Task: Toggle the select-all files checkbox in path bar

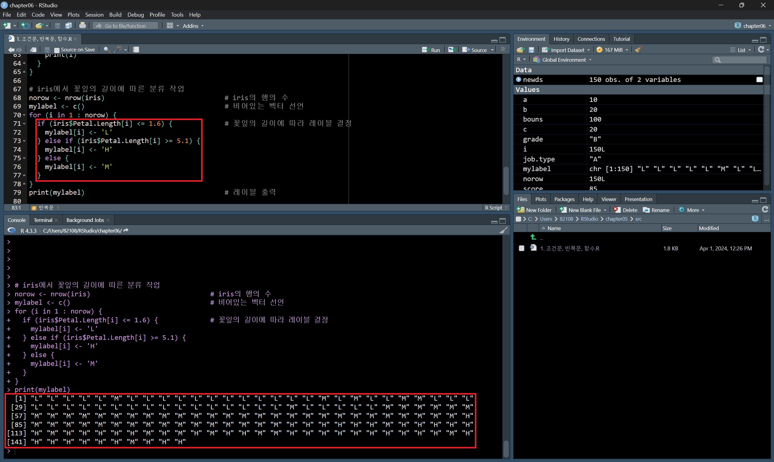Action: point(518,219)
